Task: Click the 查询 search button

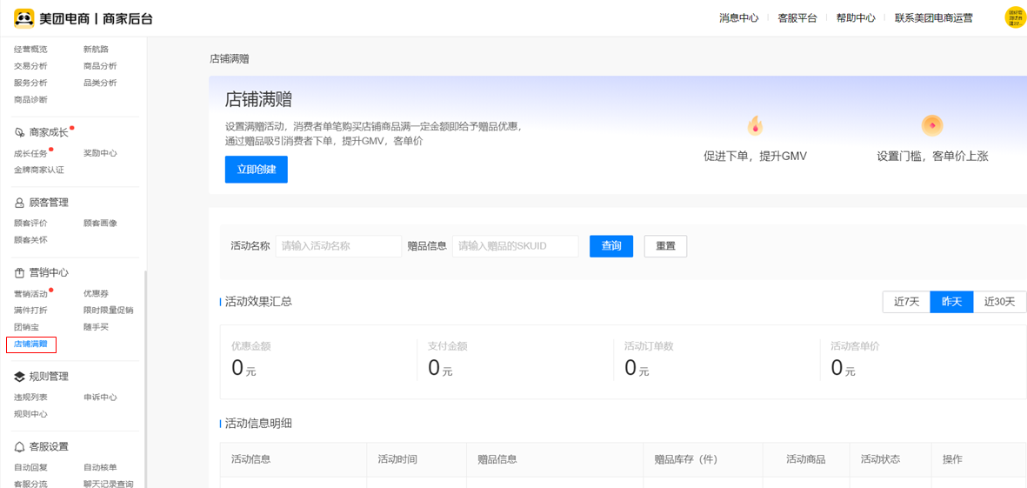Action: 610,246
